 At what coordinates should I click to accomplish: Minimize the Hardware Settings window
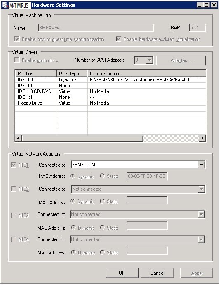tap(200, 5)
